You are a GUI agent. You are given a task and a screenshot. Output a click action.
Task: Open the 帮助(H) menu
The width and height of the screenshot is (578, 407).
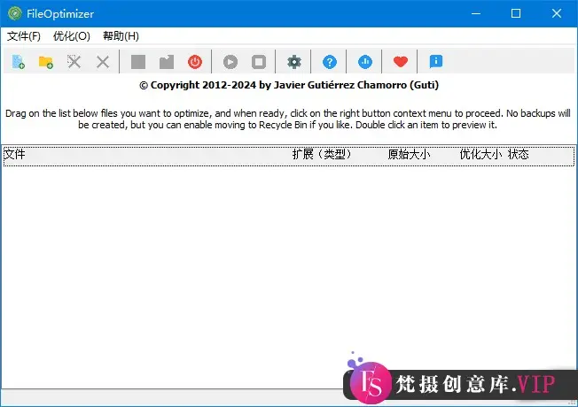click(x=121, y=36)
